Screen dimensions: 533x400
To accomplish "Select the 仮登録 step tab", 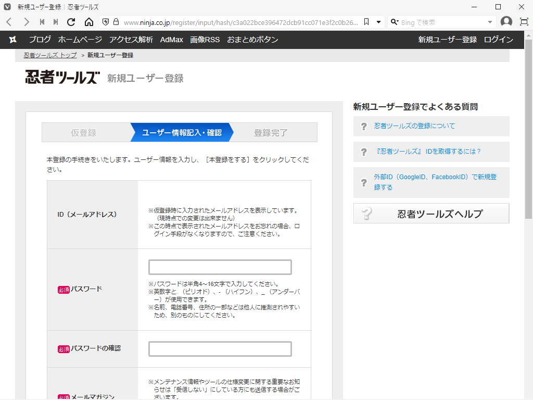I will 84,133.
